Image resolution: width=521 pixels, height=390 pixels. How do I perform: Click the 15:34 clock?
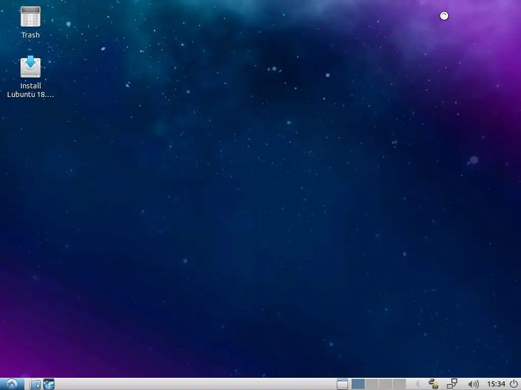tap(496, 384)
